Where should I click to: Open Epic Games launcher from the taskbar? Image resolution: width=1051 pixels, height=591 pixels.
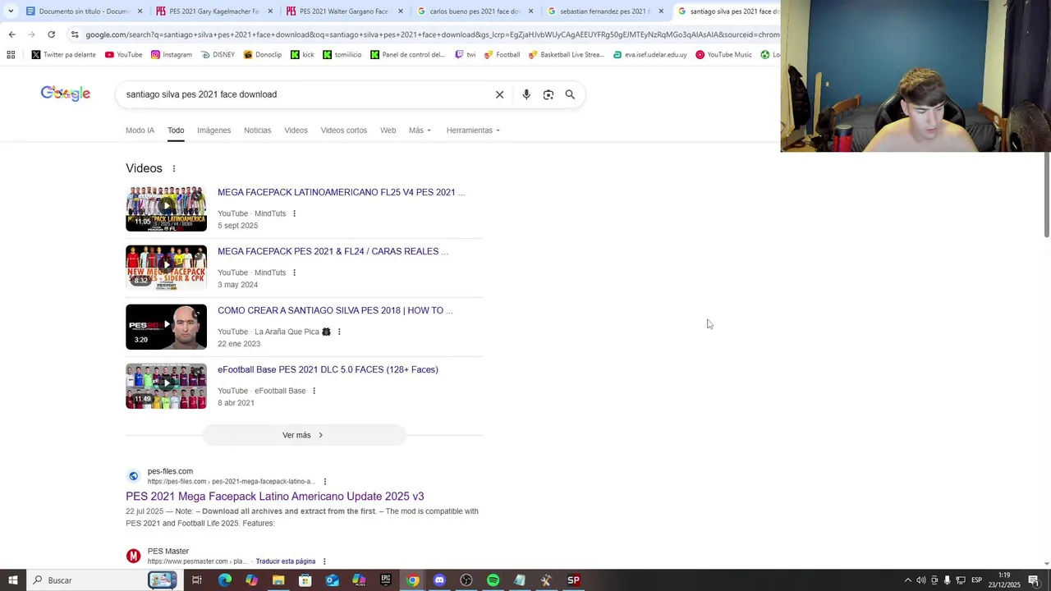click(x=386, y=580)
